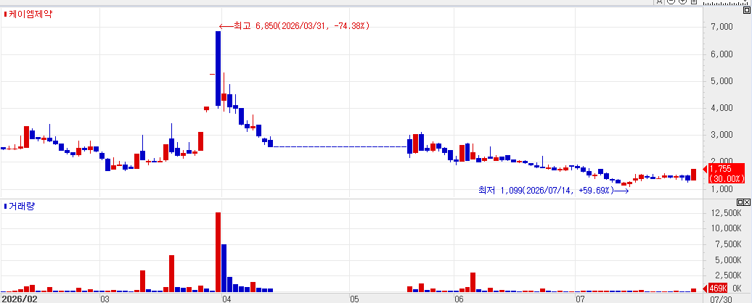The image size is (752, 303).
Task: Click the leftmost icon of the top toolbar
Action: pos(659,1)
